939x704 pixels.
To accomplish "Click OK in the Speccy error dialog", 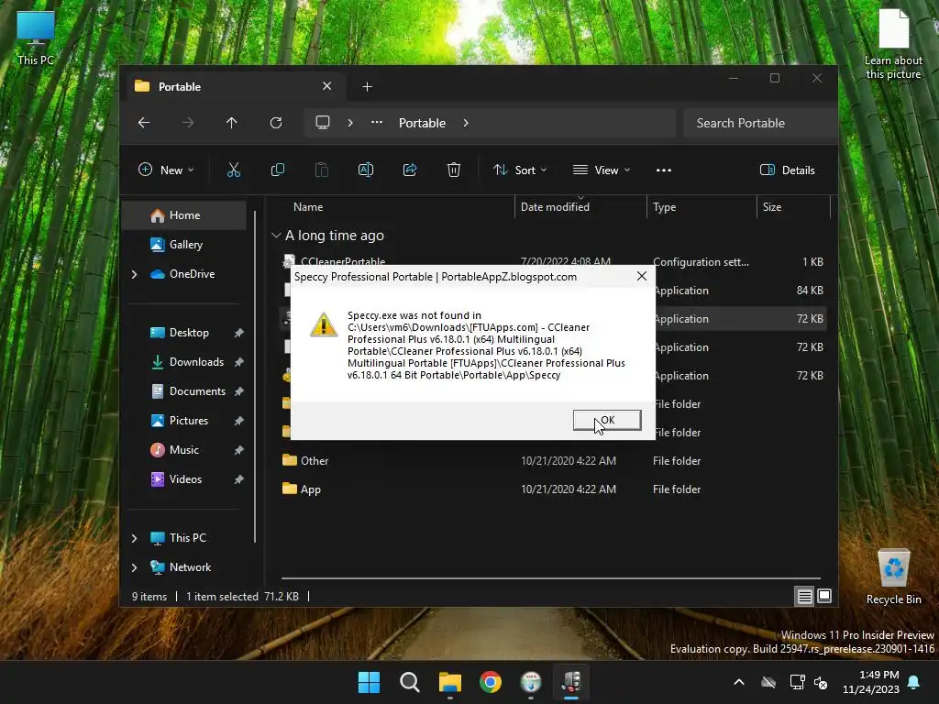I will point(607,420).
